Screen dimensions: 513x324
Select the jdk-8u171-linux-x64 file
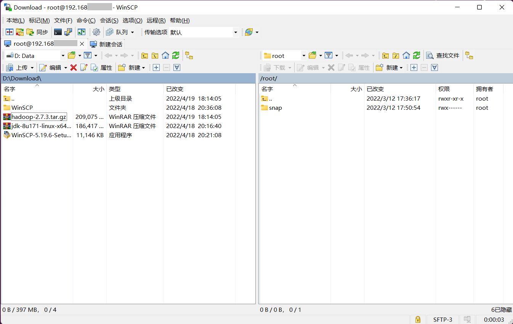pyautogui.click(x=41, y=126)
